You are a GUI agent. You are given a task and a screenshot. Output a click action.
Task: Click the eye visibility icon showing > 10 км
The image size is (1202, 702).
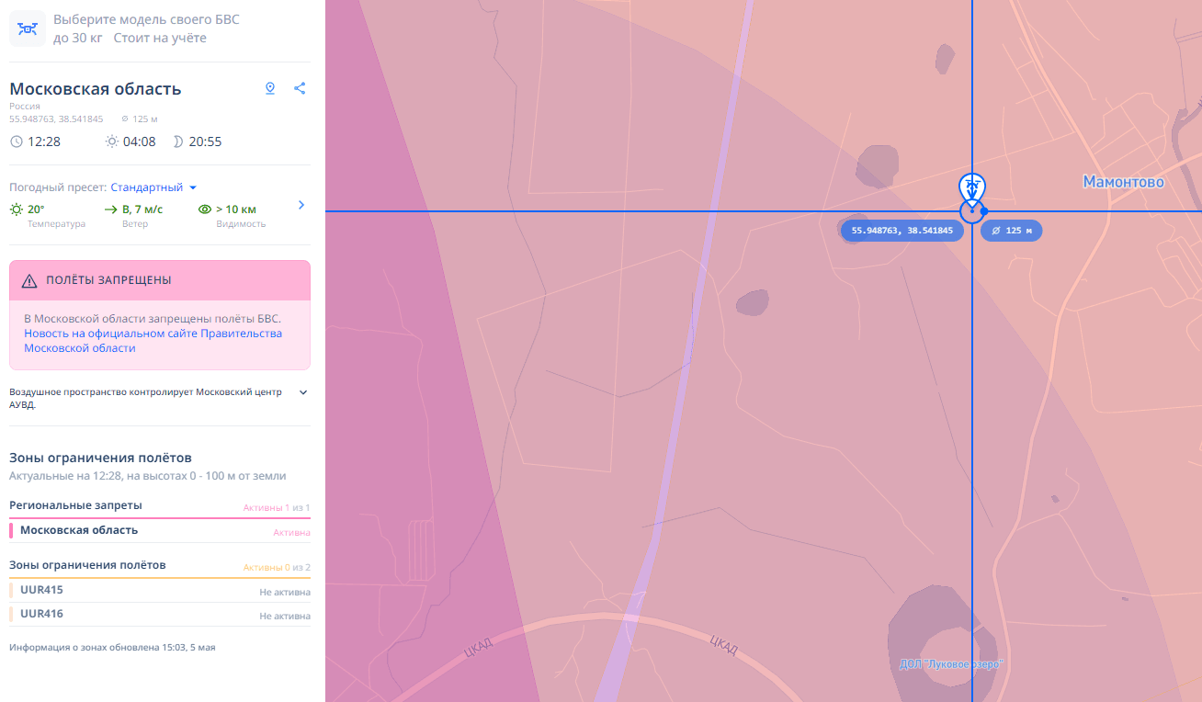[206, 209]
